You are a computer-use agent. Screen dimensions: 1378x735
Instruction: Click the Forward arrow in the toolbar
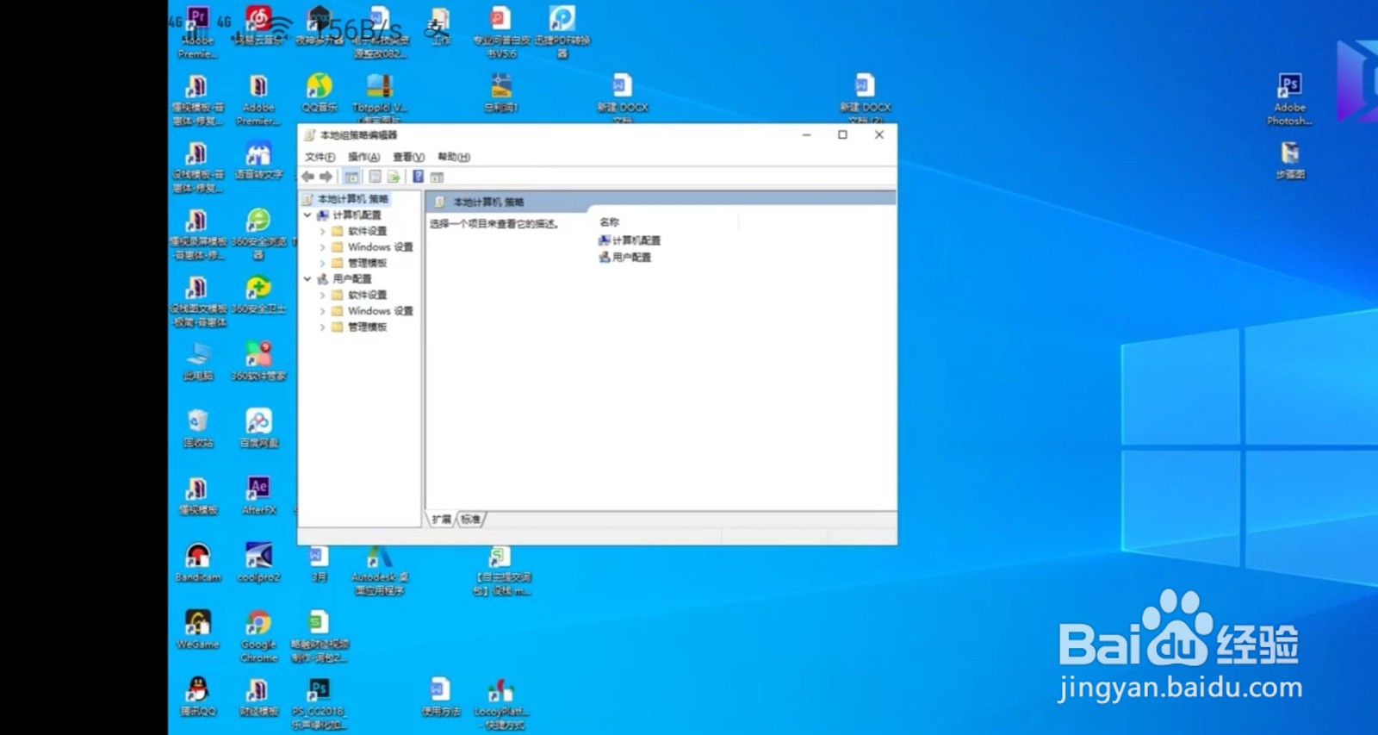326,177
